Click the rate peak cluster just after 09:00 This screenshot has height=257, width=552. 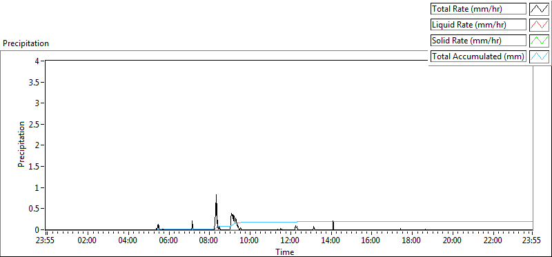click(x=235, y=220)
